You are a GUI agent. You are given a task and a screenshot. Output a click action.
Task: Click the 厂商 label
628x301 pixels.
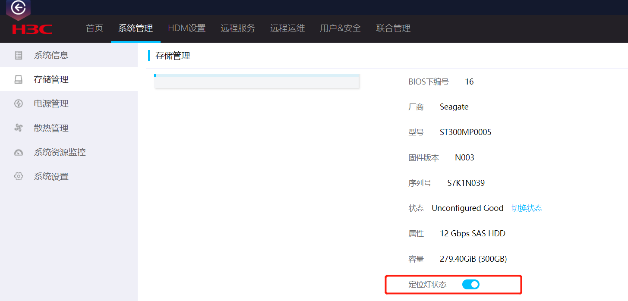416,107
